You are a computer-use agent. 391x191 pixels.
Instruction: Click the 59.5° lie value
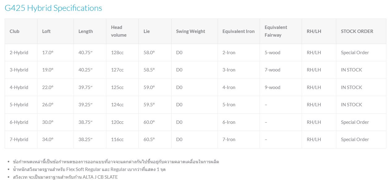click(149, 105)
